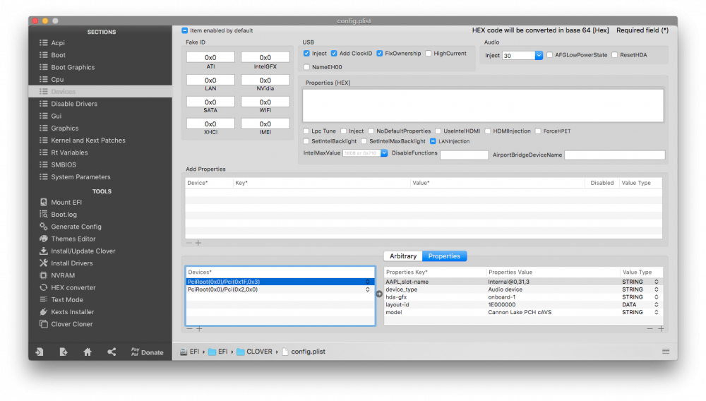This screenshot has width=706, height=401.
Task: Remove the selected property key row
Action: [650, 328]
